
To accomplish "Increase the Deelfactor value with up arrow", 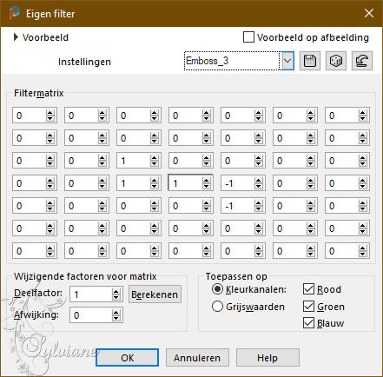I will pyautogui.click(x=116, y=292).
